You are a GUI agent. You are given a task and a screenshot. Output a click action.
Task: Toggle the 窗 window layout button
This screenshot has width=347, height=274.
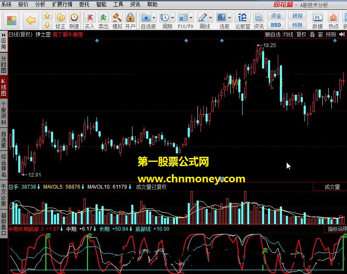tap(320, 34)
